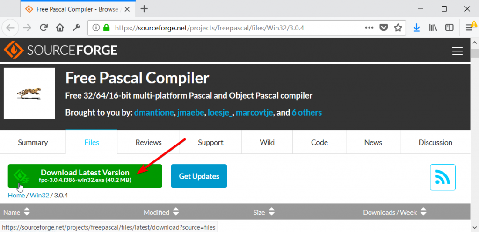Save page to Pocket

coord(384,28)
